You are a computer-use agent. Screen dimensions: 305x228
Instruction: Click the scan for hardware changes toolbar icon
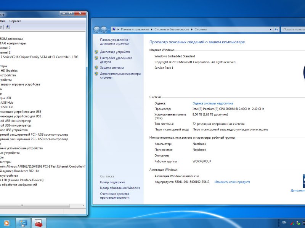8,27
